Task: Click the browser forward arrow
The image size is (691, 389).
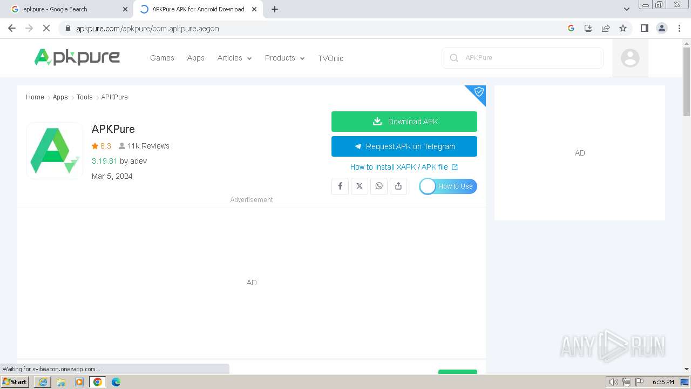Action: tap(29, 28)
